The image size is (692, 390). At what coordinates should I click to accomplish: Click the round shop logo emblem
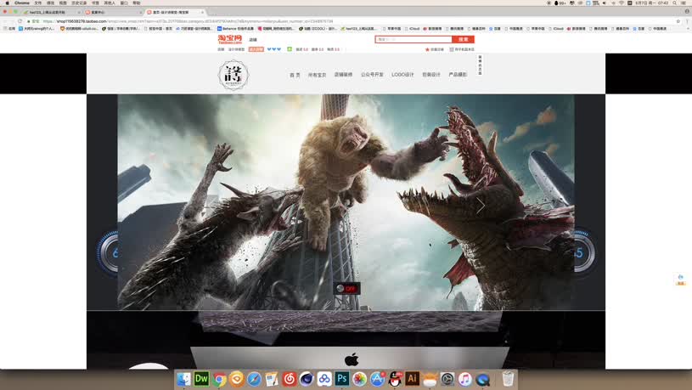233,75
